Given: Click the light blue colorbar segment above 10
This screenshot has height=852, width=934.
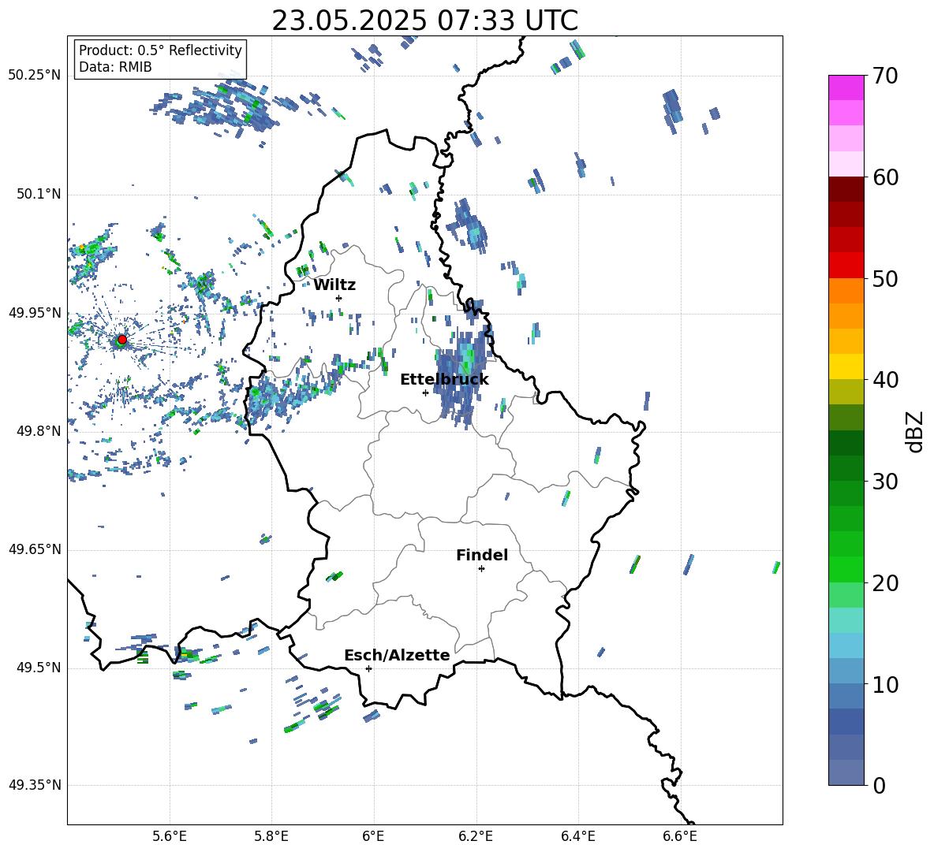Looking at the screenshot, I should point(846,671).
